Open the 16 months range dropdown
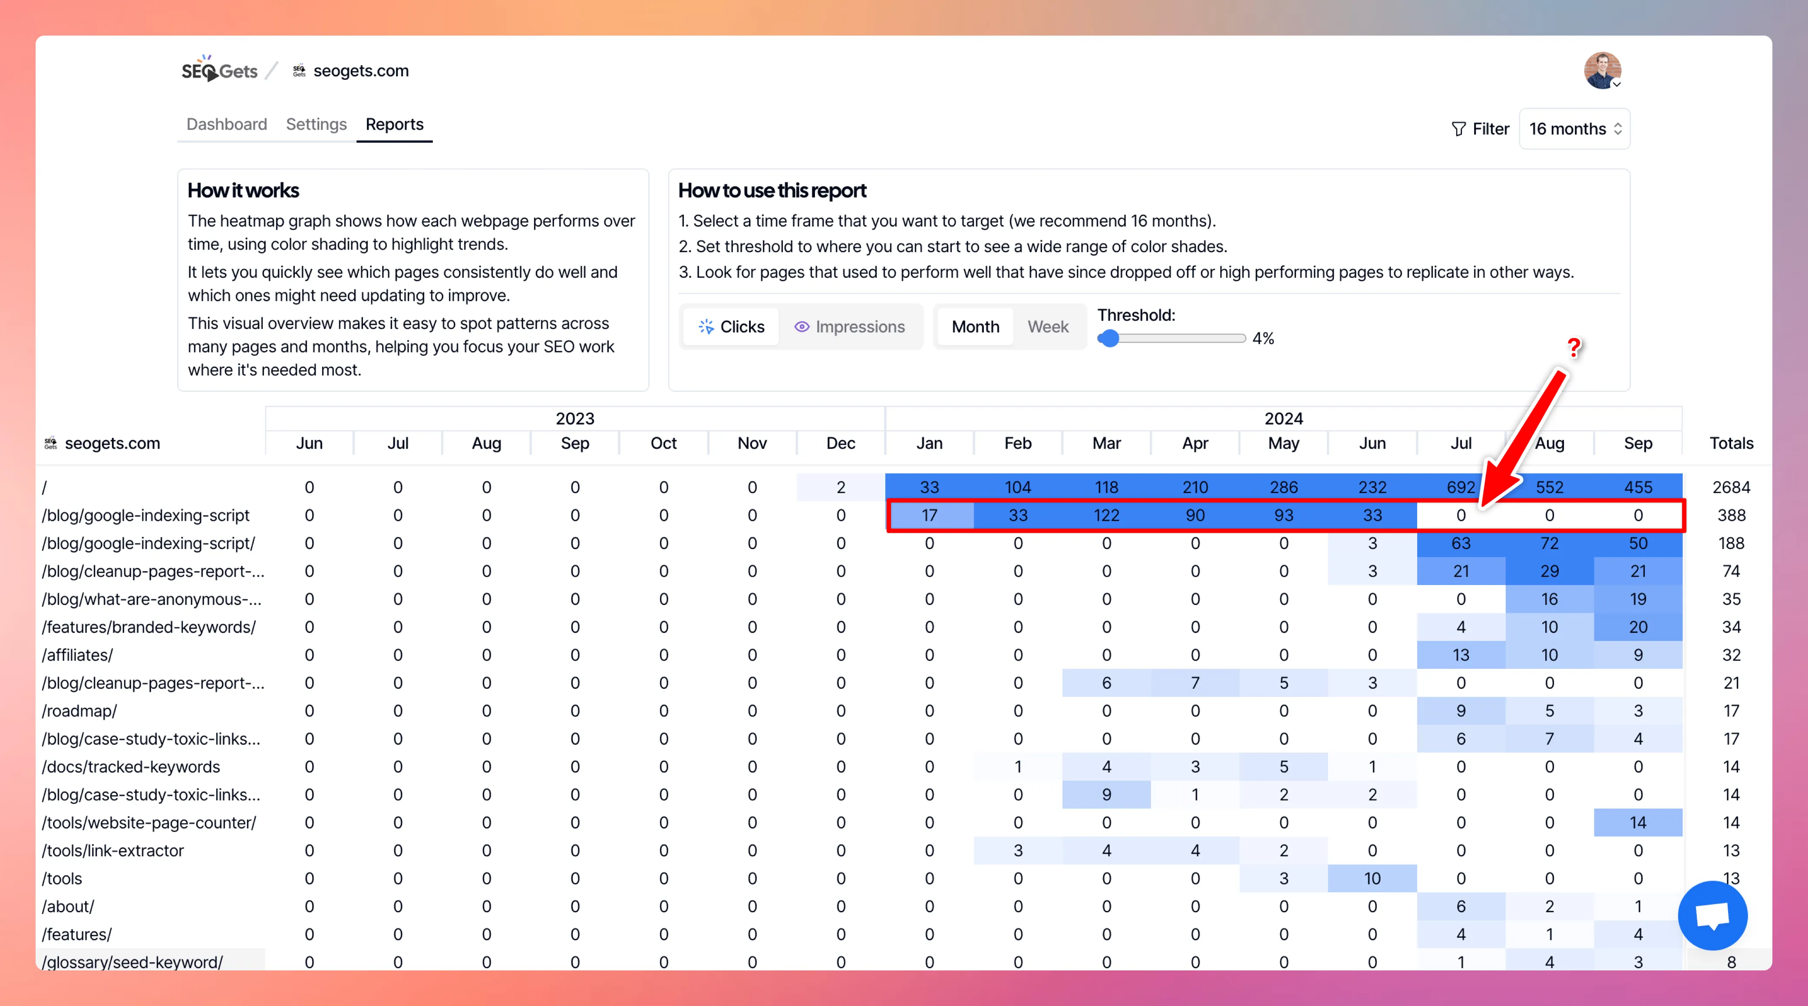 [1574, 129]
